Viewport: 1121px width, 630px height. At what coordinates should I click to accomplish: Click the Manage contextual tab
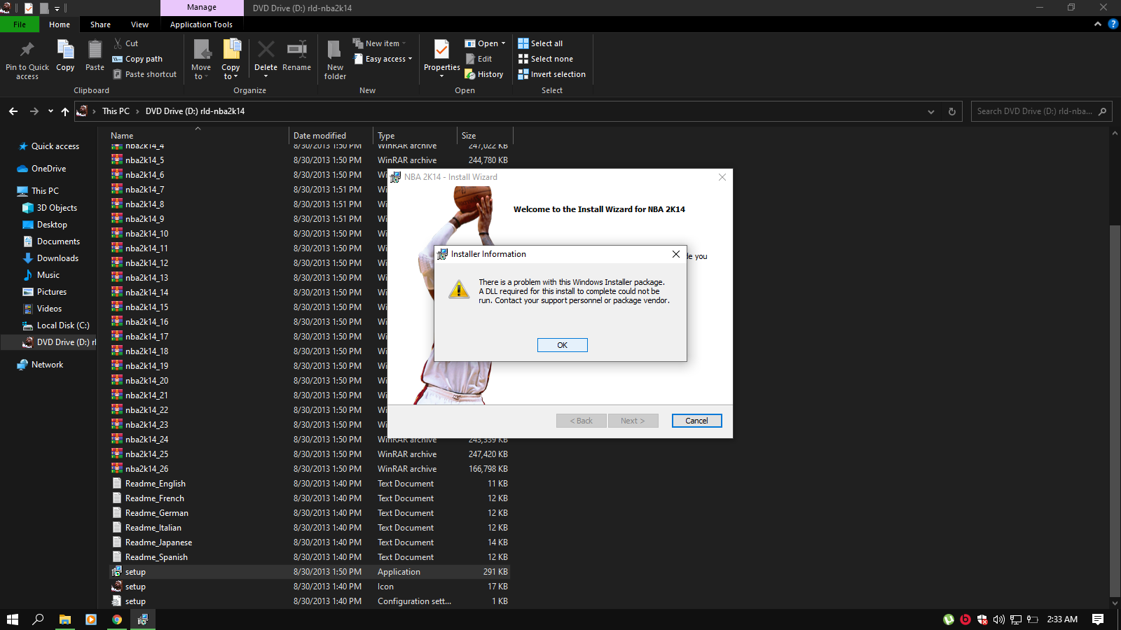(x=202, y=8)
